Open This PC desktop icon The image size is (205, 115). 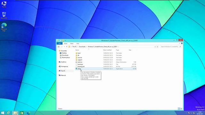[4, 4]
